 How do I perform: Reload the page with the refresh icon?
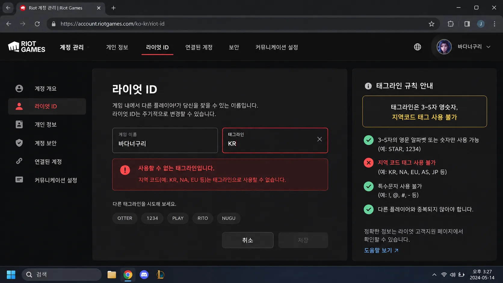coord(37,24)
